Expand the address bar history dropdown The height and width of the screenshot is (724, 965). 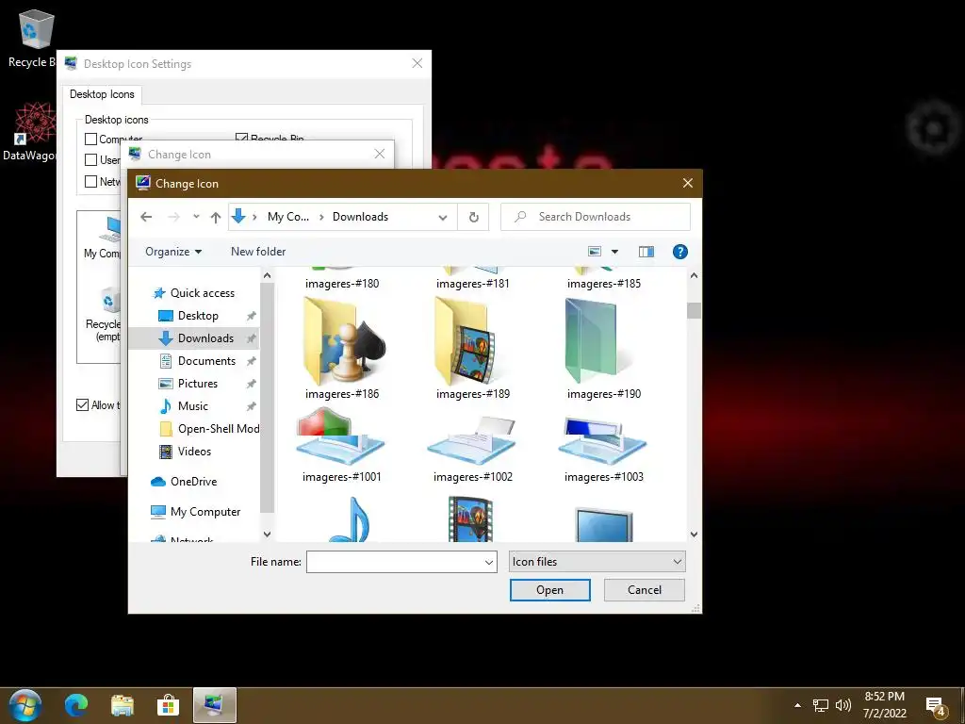tap(443, 218)
